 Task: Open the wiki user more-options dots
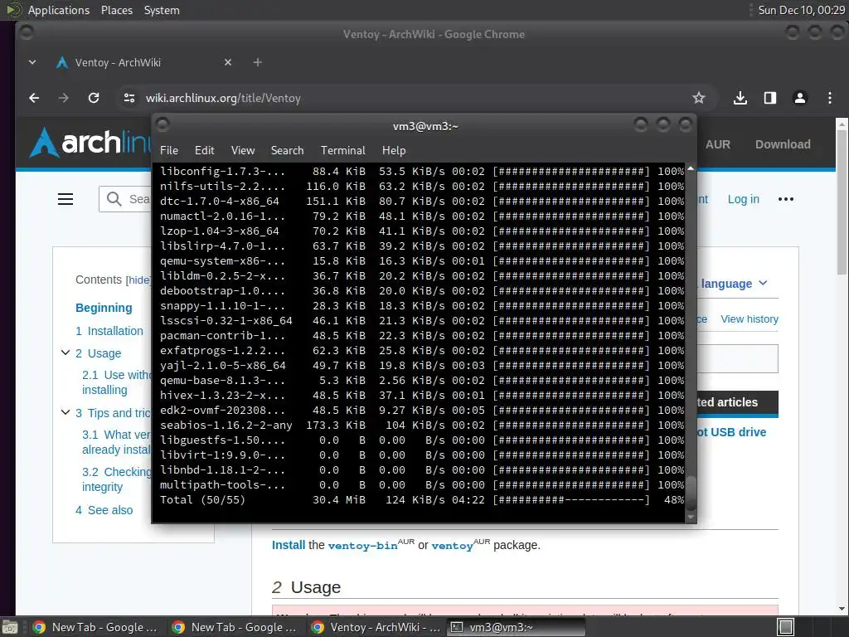pos(786,199)
